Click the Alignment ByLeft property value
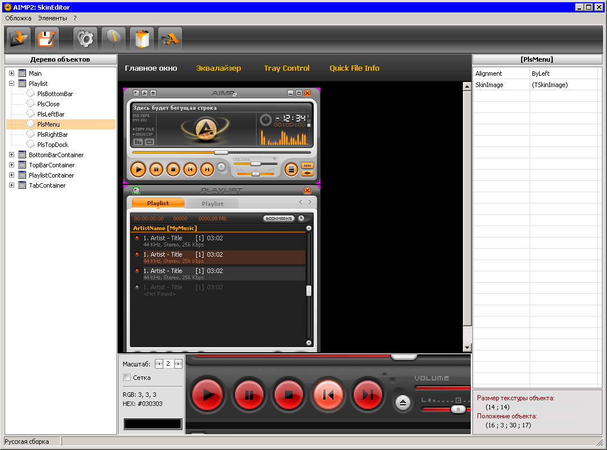The width and height of the screenshot is (607, 450). click(x=564, y=73)
